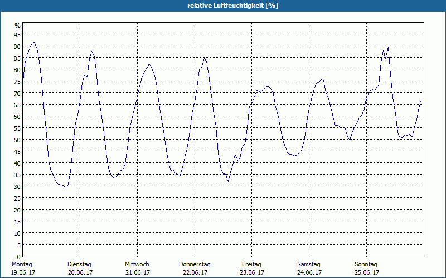Select the 'Montag' day label
This screenshot has width=446, height=278.
pyautogui.click(x=22, y=264)
